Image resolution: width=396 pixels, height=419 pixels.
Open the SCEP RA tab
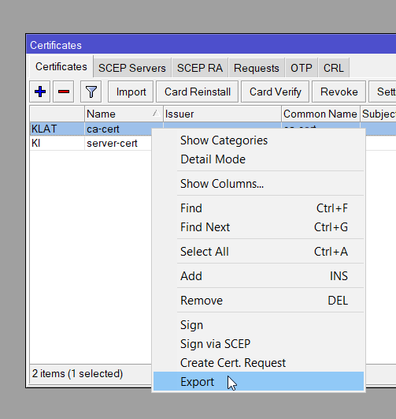[x=200, y=68]
